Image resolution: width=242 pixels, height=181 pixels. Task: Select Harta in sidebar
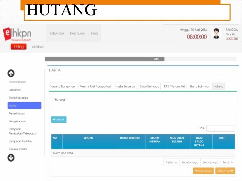tap(25, 106)
